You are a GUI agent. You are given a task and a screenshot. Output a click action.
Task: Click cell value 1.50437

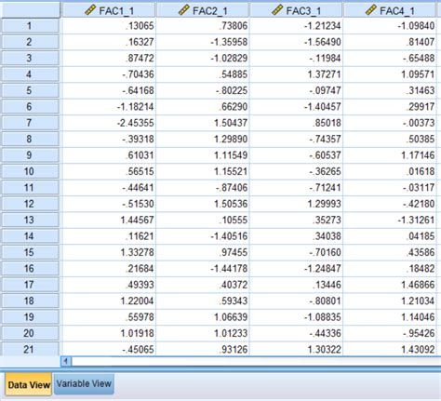click(x=203, y=123)
